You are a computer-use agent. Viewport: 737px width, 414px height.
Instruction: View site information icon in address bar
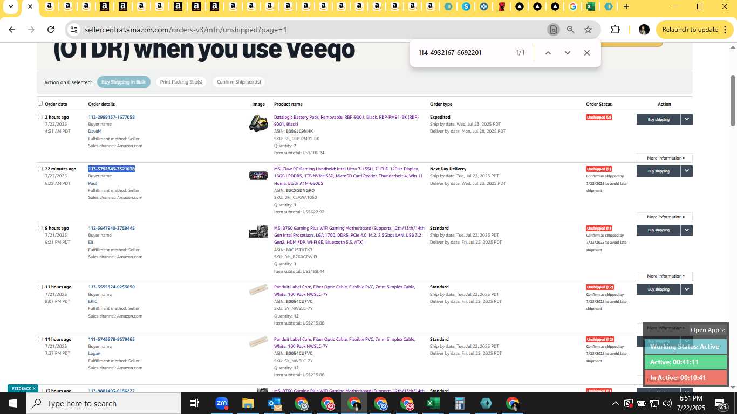(74, 30)
